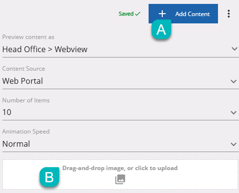Viewport: 239px width, 193px height.
Task: Click the Add Content button
Action: pyautogui.click(x=183, y=14)
